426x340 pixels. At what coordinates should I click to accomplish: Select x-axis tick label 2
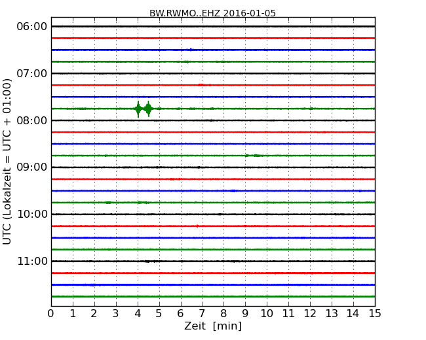point(94,314)
